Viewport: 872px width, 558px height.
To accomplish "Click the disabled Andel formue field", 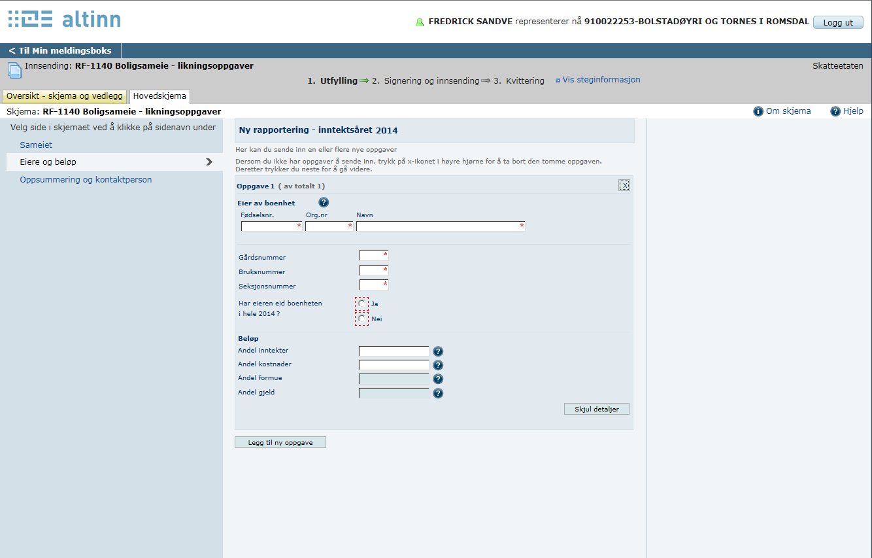I will click(394, 379).
